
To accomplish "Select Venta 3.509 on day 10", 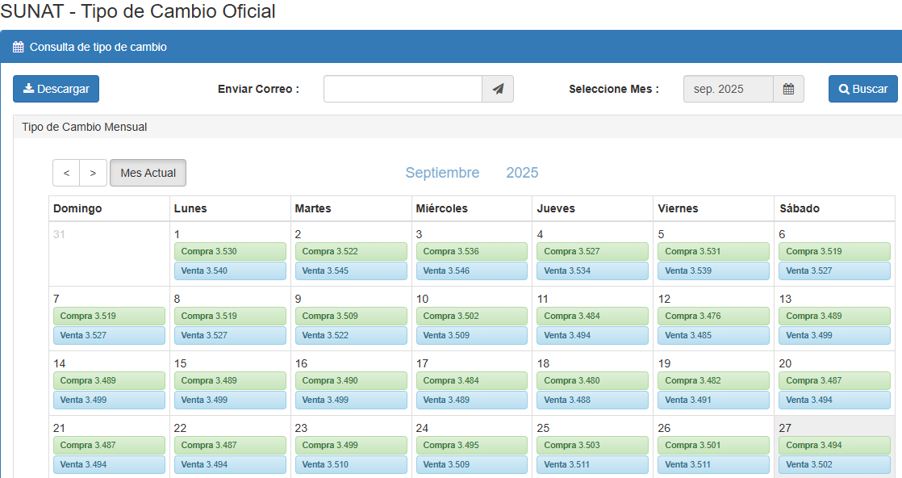I will point(472,335).
